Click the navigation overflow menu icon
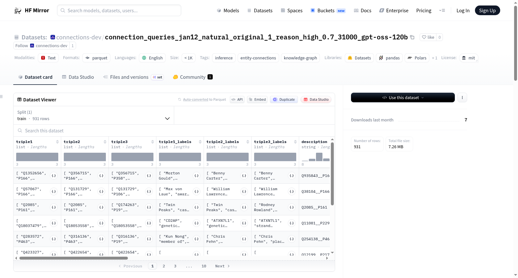Viewport: 518px width, 278px height. click(442, 10)
